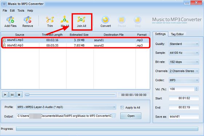Open the File menu
204x136 pixels.
pos(5,11)
